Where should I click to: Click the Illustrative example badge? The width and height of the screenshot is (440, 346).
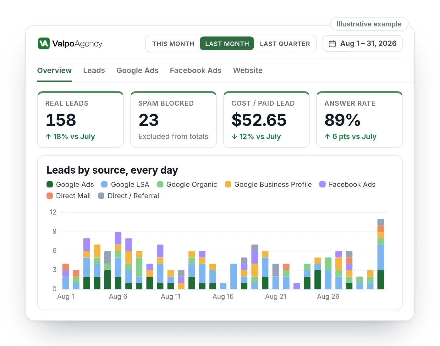(369, 24)
